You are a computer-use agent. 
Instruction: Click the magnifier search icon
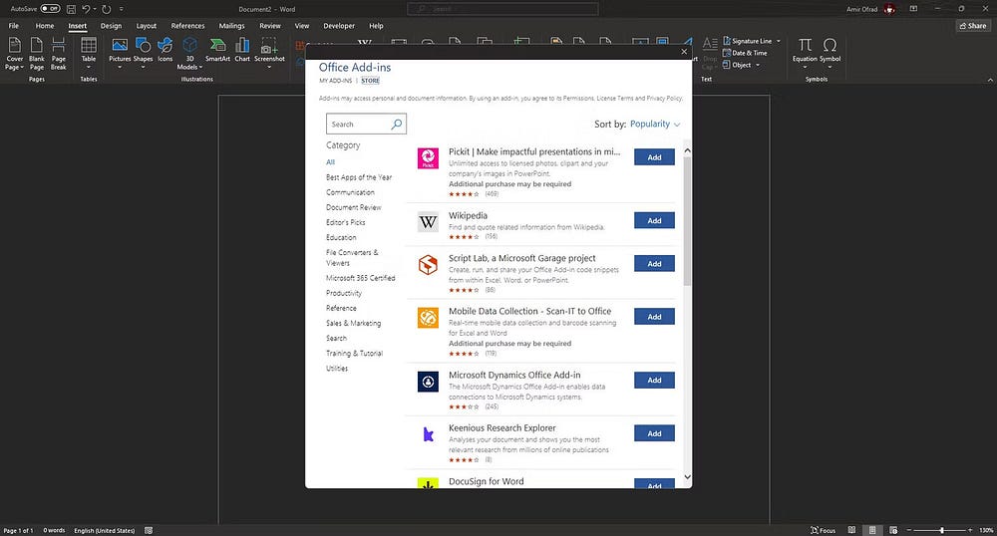point(397,124)
